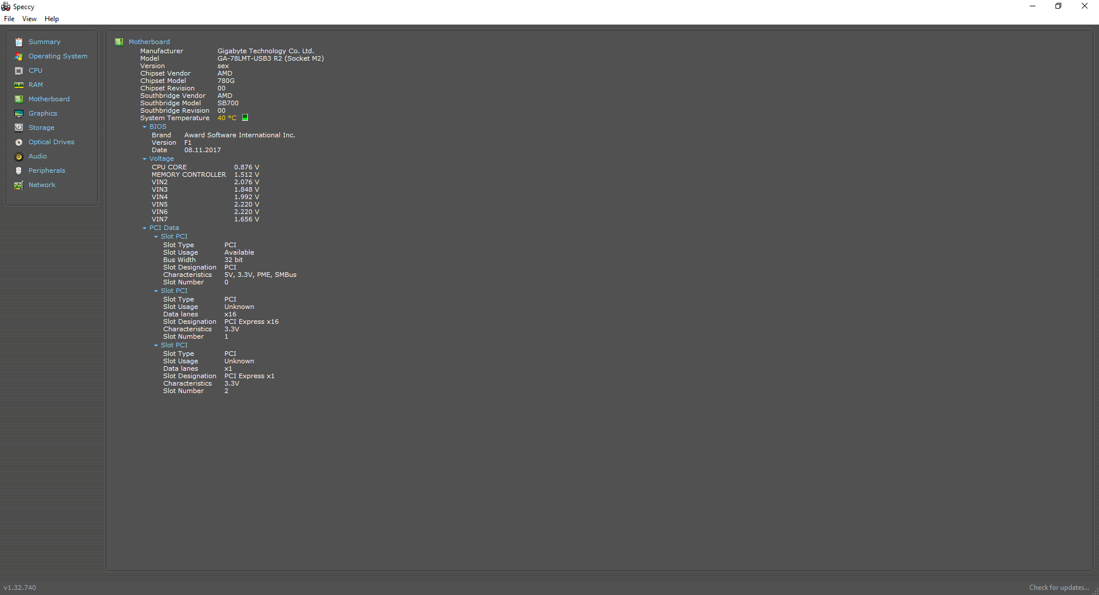This screenshot has width=1099, height=595.
Task: Click the 40 °C system temperature value
Action: (x=227, y=118)
